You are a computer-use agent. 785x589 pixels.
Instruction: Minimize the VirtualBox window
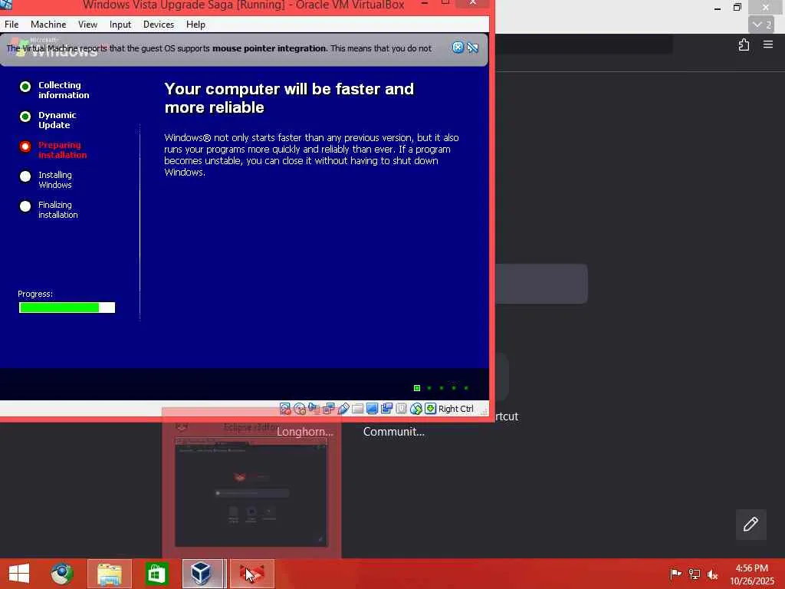point(425,4)
